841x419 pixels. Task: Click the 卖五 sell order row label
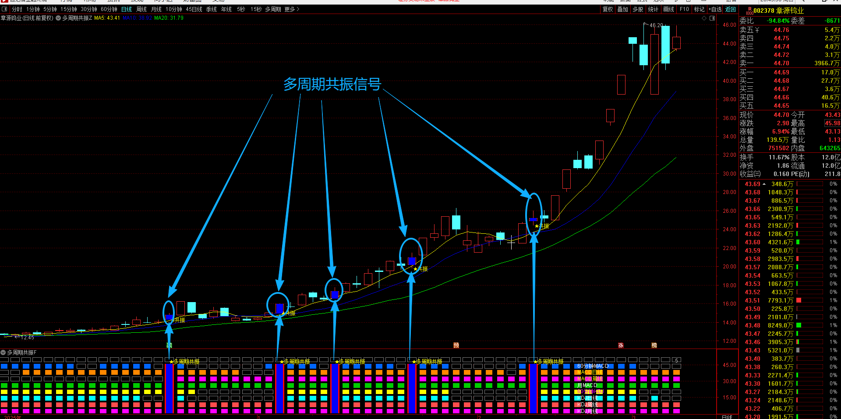pyautogui.click(x=747, y=30)
